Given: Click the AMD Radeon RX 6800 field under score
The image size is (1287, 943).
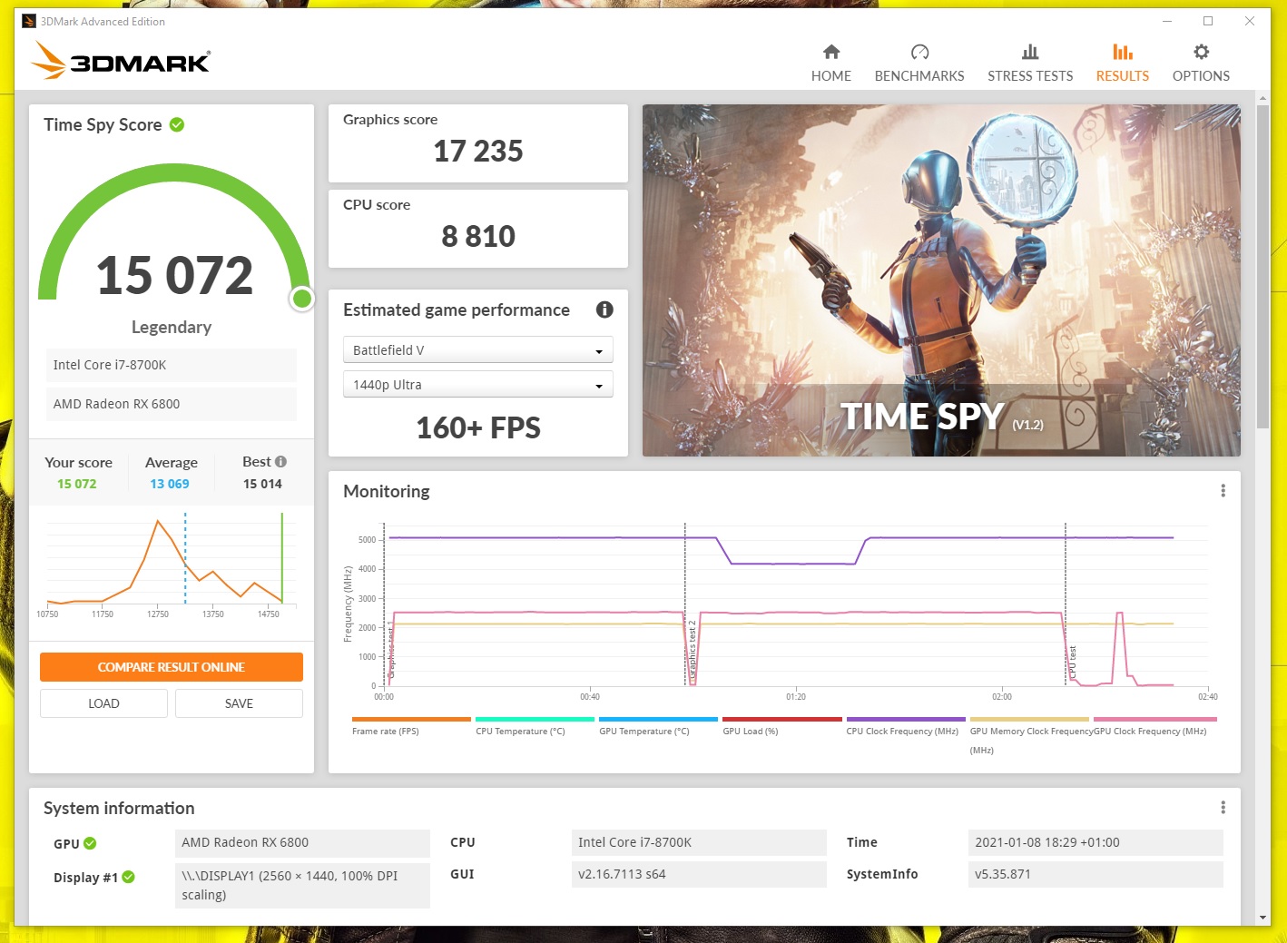Looking at the screenshot, I should (x=171, y=404).
